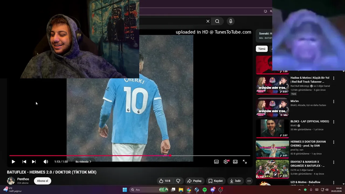The image size is (345, 194).
Task: Click taskbar 'Ara' search box
Action: 149,190
